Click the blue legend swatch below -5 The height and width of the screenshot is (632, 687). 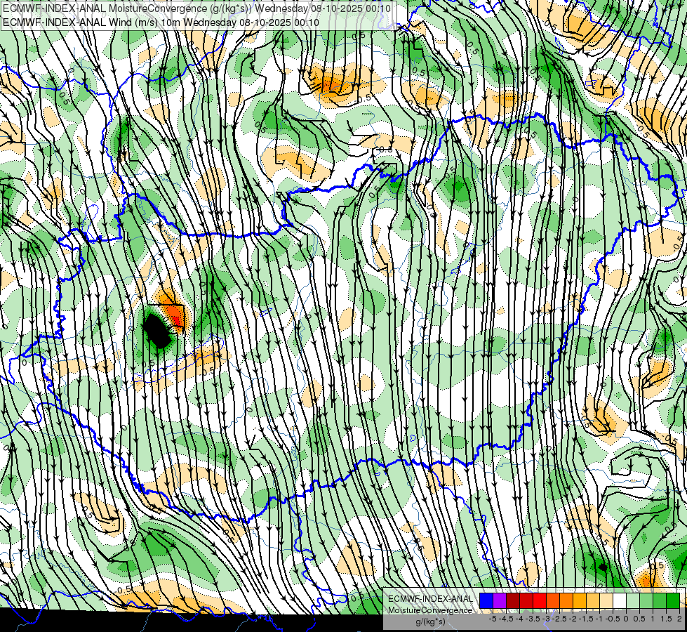tap(486, 600)
